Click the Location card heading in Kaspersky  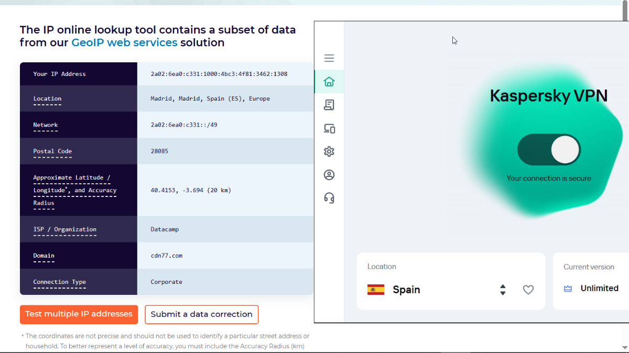pos(382,267)
